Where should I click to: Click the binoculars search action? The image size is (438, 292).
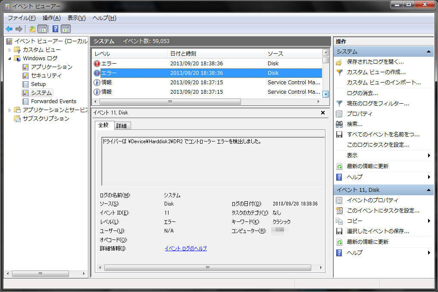(339, 124)
